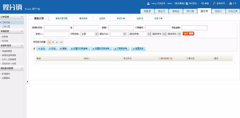This screenshot has height=118, width=240.
Task: Open the 系统工具 top tab
Action: 233,11
